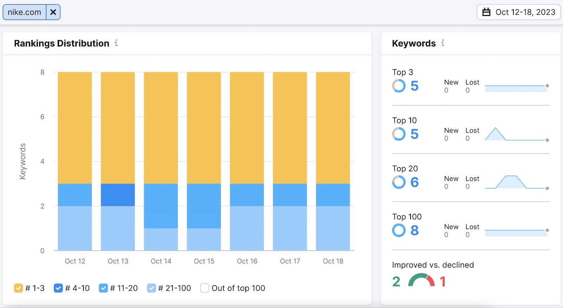Click the Top 100 donut chart icon
Image resolution: width=563 pixels, height=308 pixels.
coord(399,230)
